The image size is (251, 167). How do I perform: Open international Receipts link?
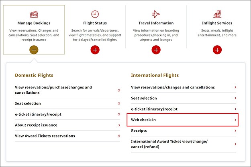point(139,131)
